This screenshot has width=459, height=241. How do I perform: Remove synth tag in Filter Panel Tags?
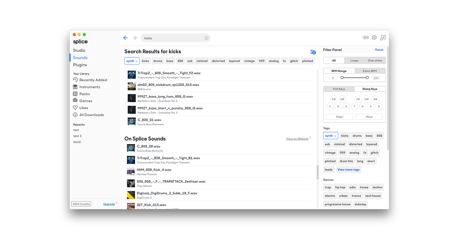[x=335, y=136]
